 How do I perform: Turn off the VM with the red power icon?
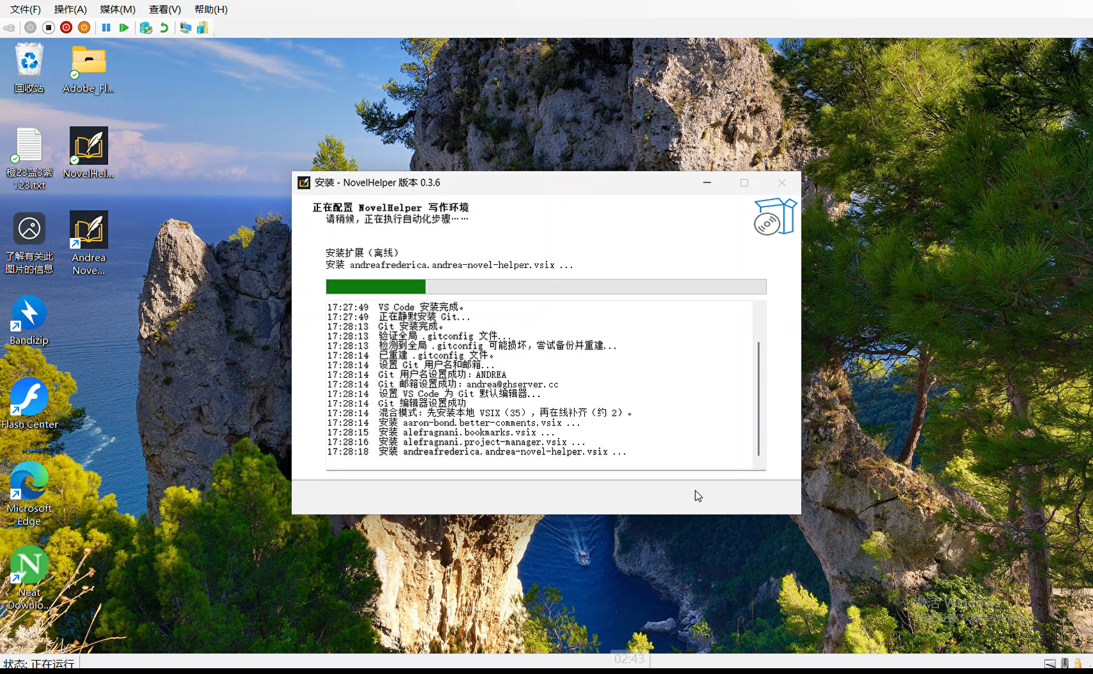(x=66, y=27)
